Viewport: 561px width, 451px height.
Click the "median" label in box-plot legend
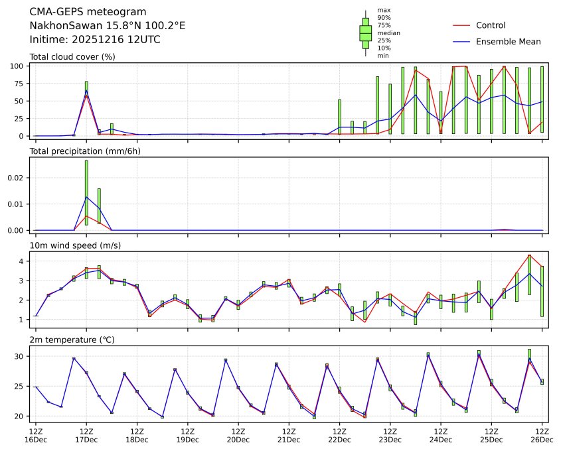point(388,32)
